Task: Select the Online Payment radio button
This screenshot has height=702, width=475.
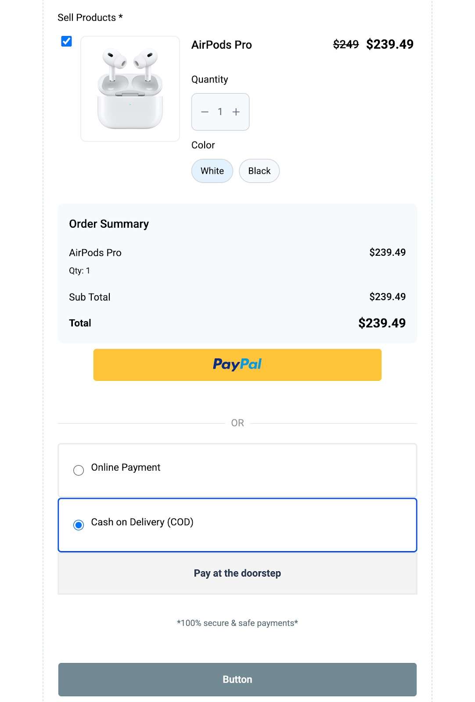Action: point(79,470)
